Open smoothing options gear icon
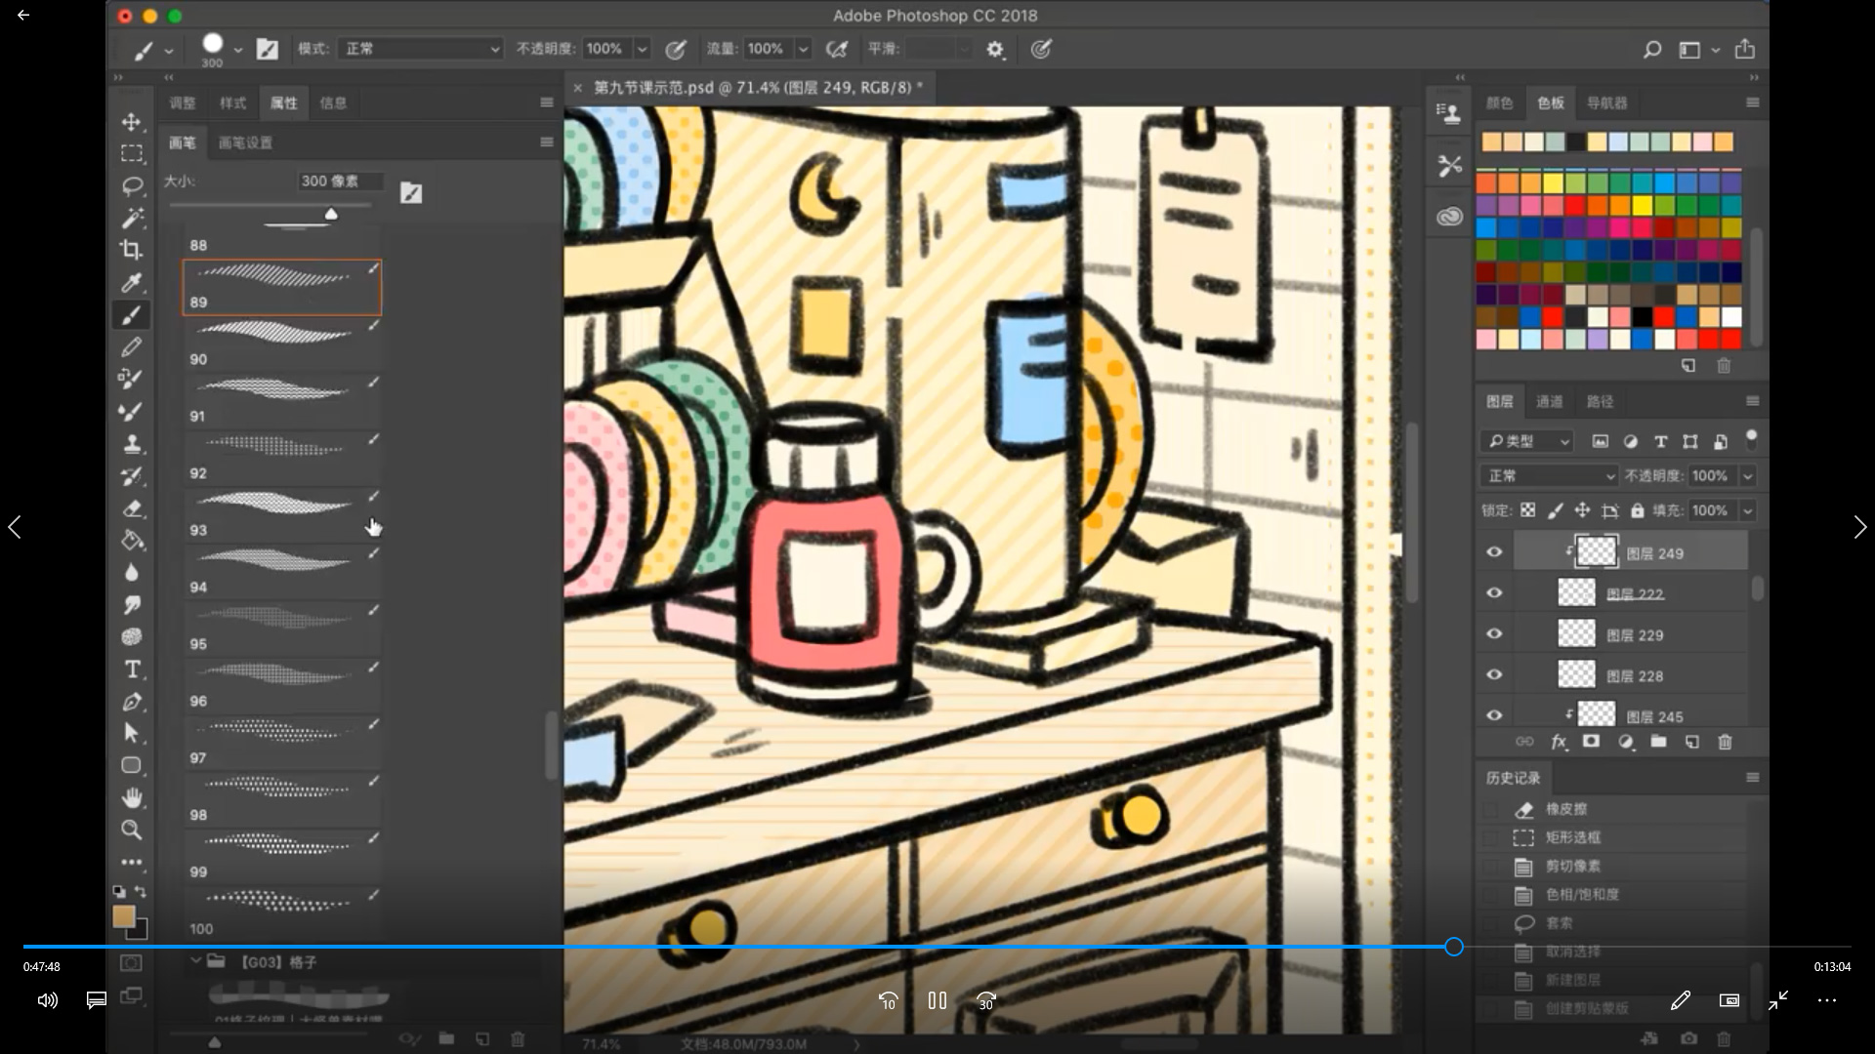Screen dimensions: 1875x1054 click(x=995, y=49)
